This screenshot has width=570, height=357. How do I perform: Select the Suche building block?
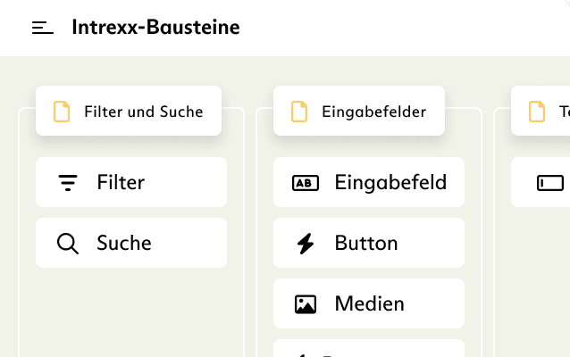pos(131,244)
